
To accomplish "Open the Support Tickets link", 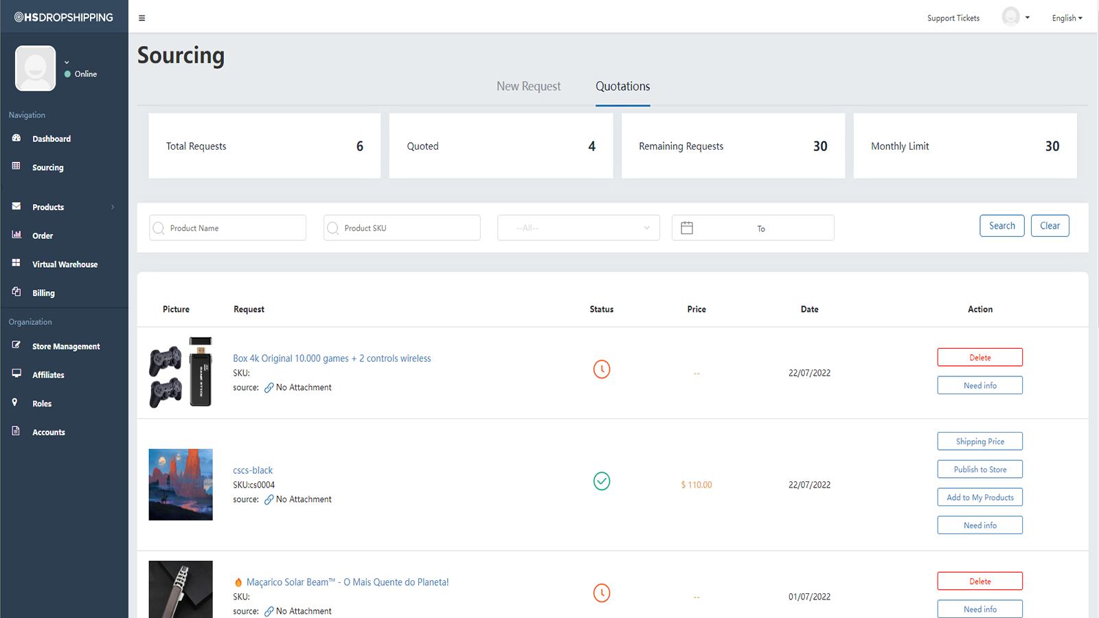I will 953,18.
